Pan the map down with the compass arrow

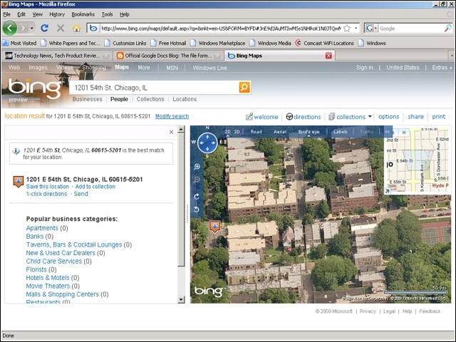207,149
